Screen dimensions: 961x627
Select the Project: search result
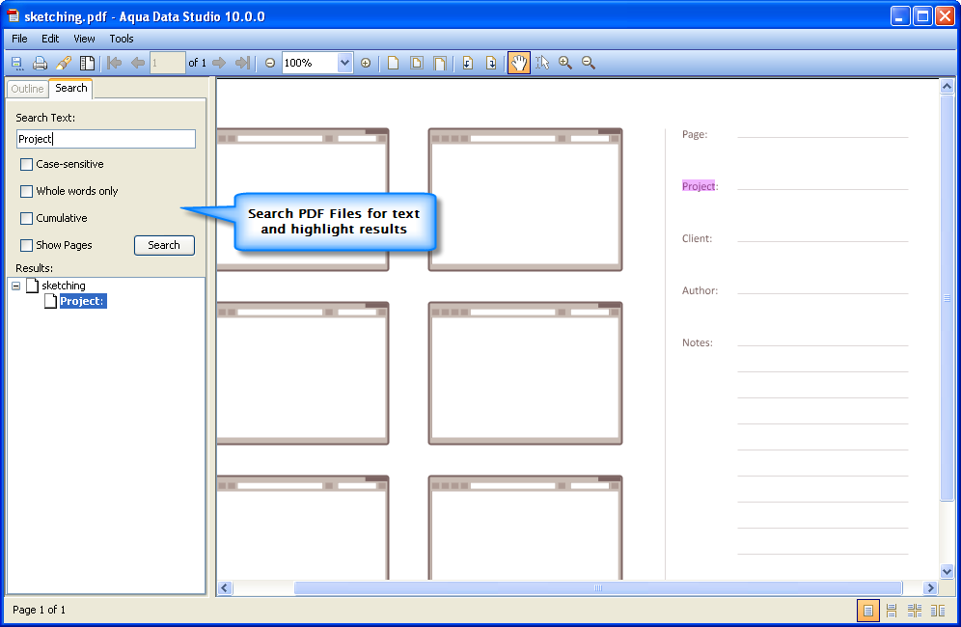click(82, 301)
